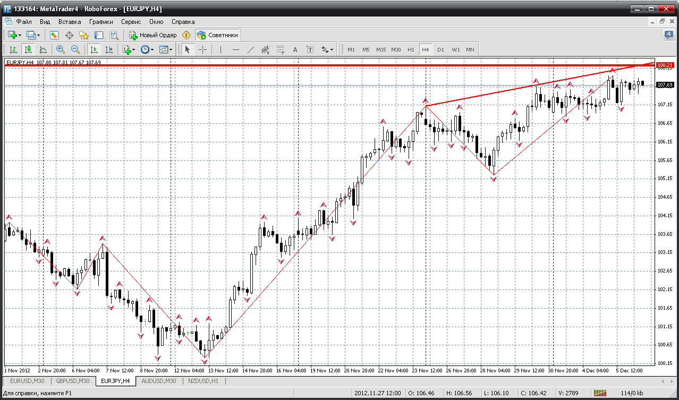
Task: Switch timeframe to D1
Action: pyautogui.click(x=440, y=49)
